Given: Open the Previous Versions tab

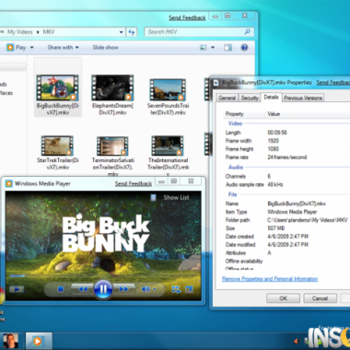Looking at the screenshot, I should tap(303, 98).
